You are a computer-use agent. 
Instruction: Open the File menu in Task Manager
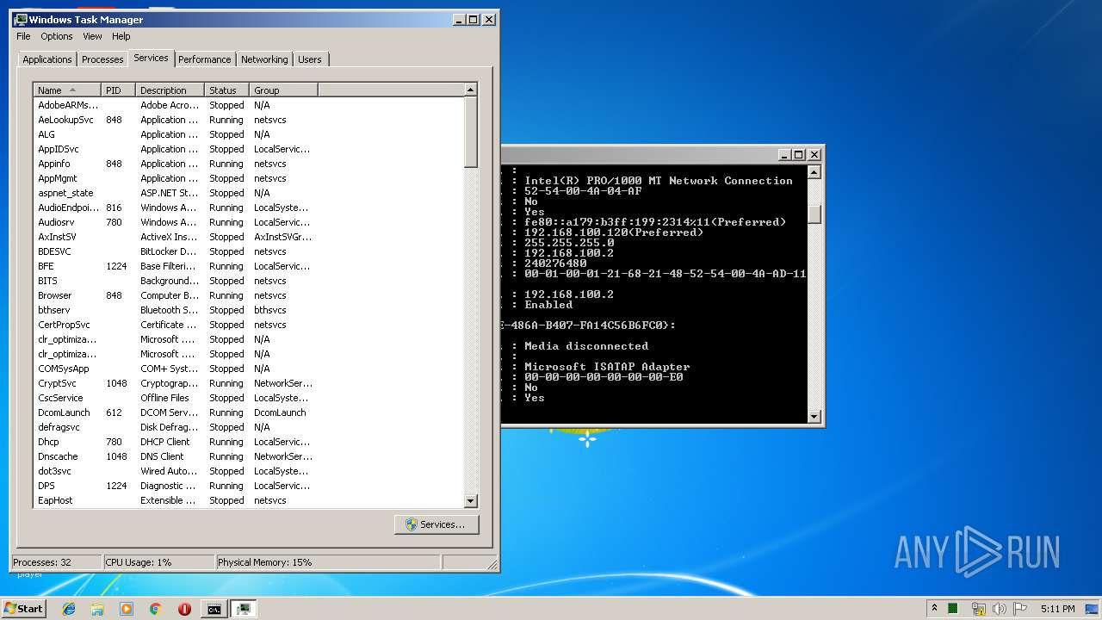tap(23, 36)
